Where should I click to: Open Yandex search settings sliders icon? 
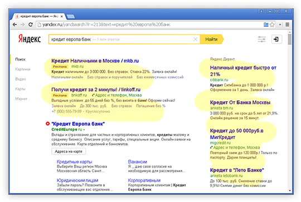(261, 40)
